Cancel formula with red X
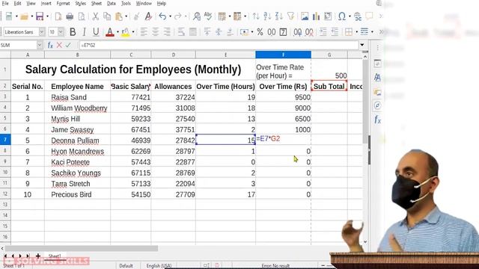The height and width of the screenshot is (269, 479). click(59, 45)
